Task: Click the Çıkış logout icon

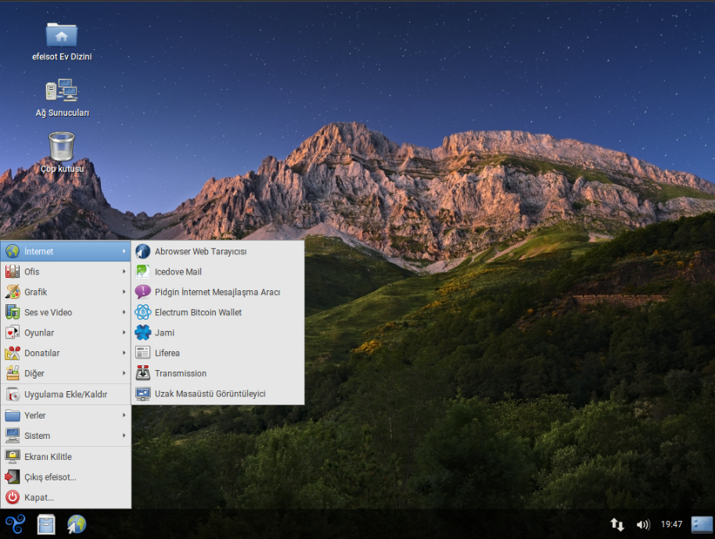Action: tap(13, 477)
